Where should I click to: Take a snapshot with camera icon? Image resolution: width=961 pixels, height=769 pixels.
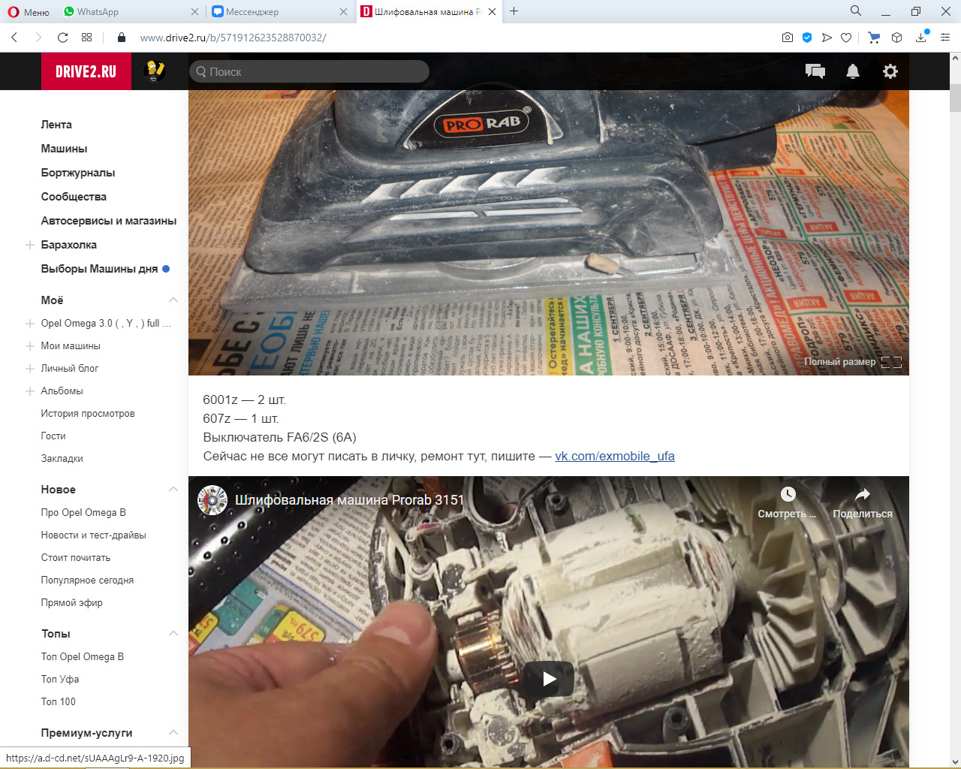coord(787,38)
